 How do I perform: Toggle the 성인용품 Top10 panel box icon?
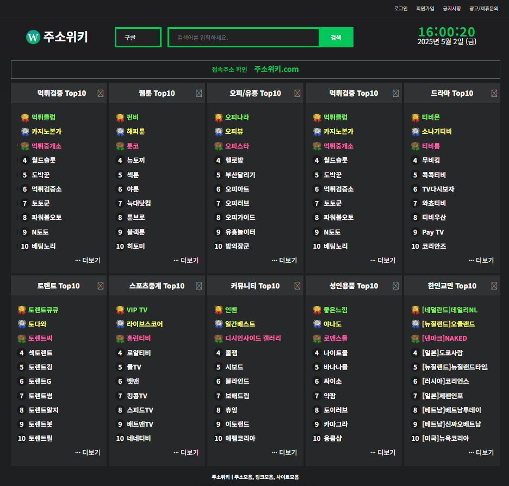pos(396,286)
